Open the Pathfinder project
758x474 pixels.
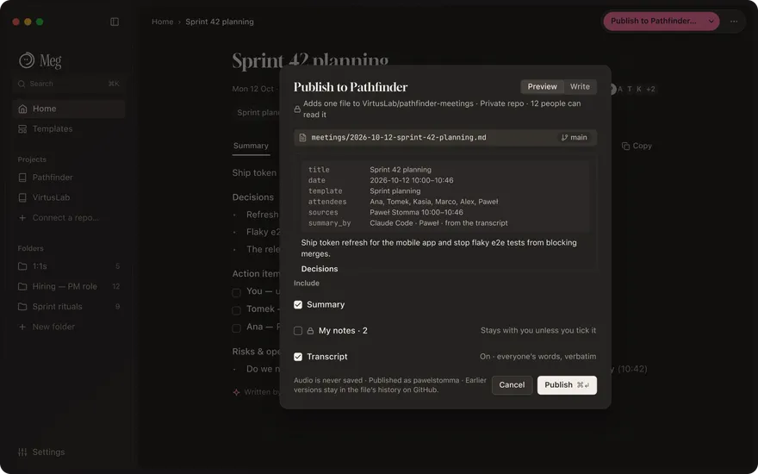(69, 178)
